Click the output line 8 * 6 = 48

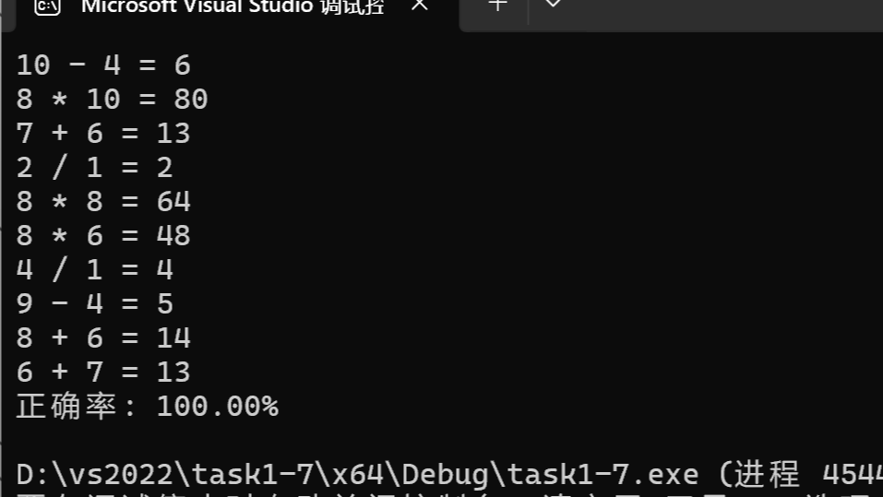103,236
